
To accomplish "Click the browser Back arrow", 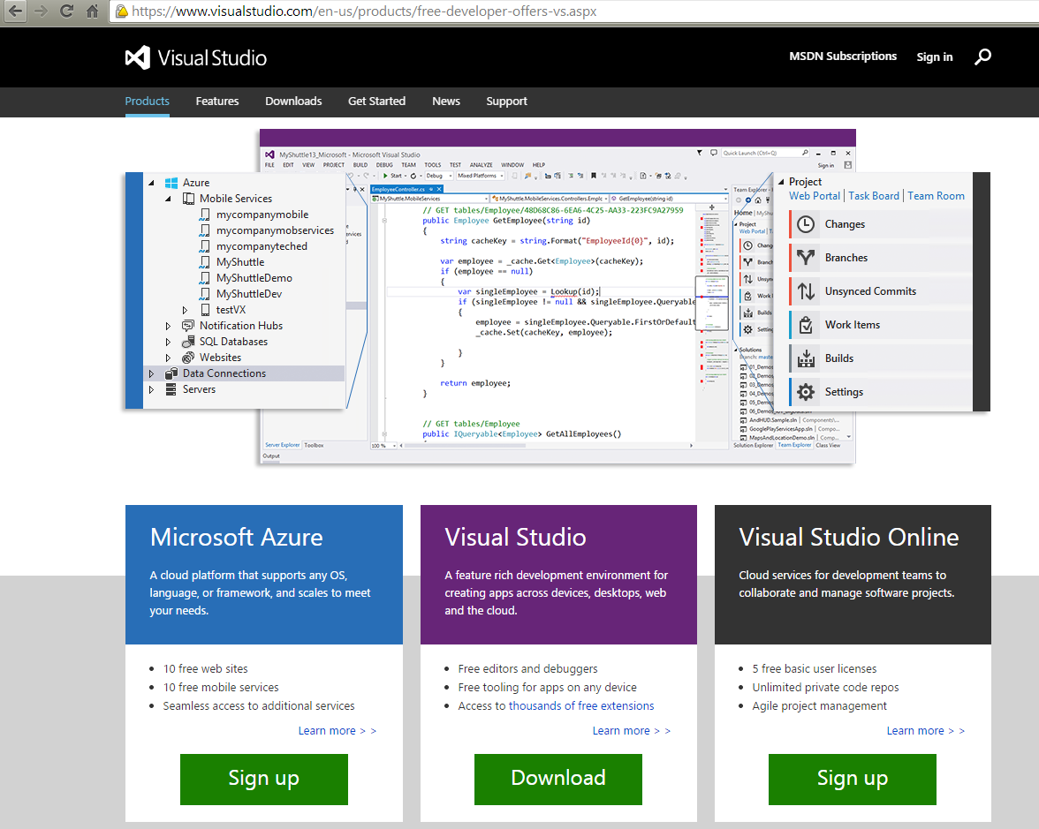I will 15,11.
